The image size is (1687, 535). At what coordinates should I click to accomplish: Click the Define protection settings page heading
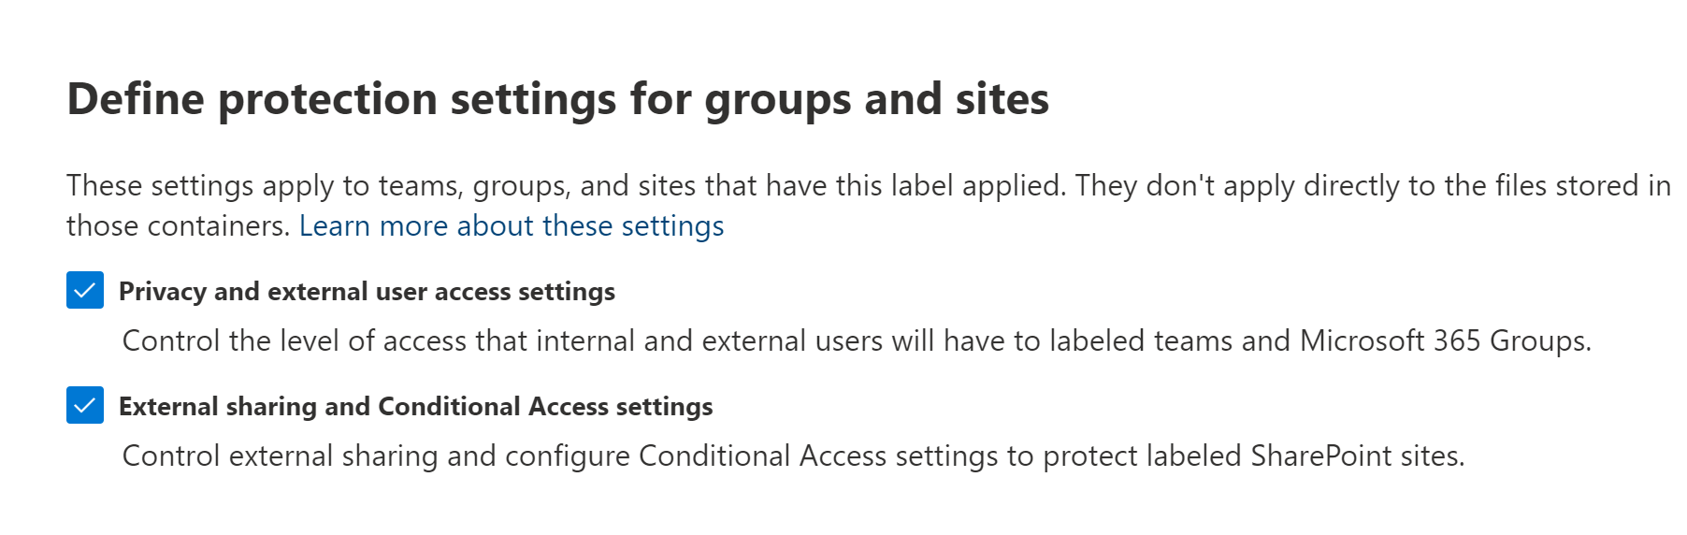[x=557, y=99]
